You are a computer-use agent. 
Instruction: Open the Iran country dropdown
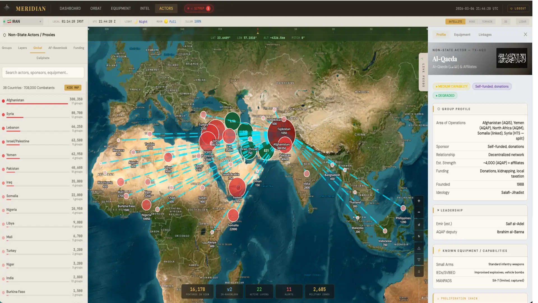tap(23, 21)
